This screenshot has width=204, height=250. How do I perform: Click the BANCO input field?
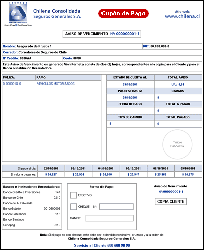click(110, 218)
